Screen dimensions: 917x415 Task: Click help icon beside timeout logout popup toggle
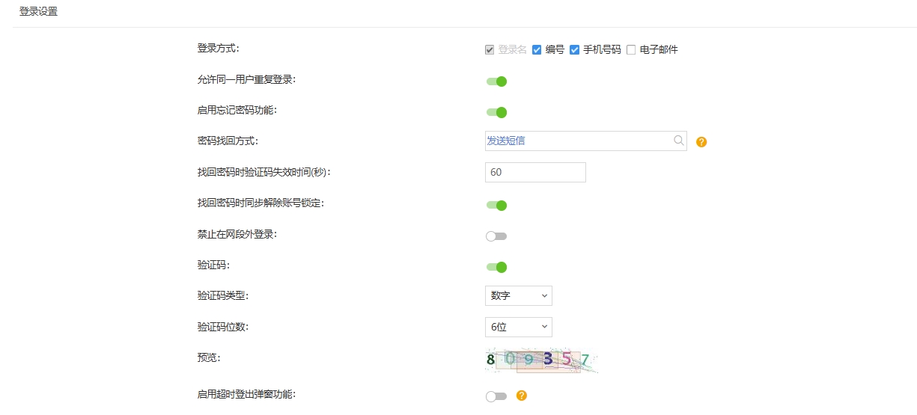click(x=522, y=396)
